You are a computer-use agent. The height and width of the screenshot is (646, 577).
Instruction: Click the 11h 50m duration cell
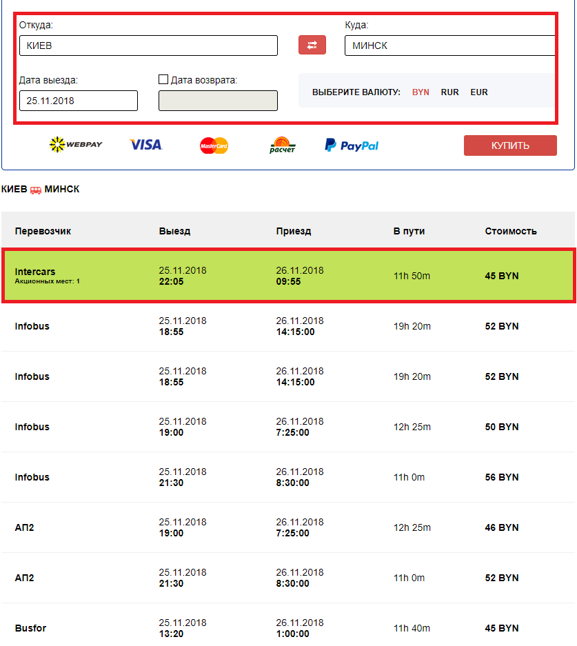(412, 276)
